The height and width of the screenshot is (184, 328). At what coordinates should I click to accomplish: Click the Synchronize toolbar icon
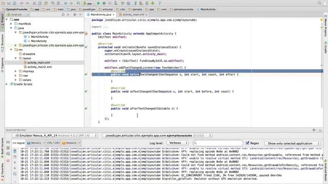(x=14, y=3)
